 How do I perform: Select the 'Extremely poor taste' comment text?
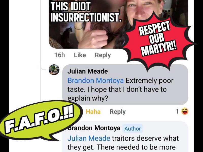(x=120, y=89)
